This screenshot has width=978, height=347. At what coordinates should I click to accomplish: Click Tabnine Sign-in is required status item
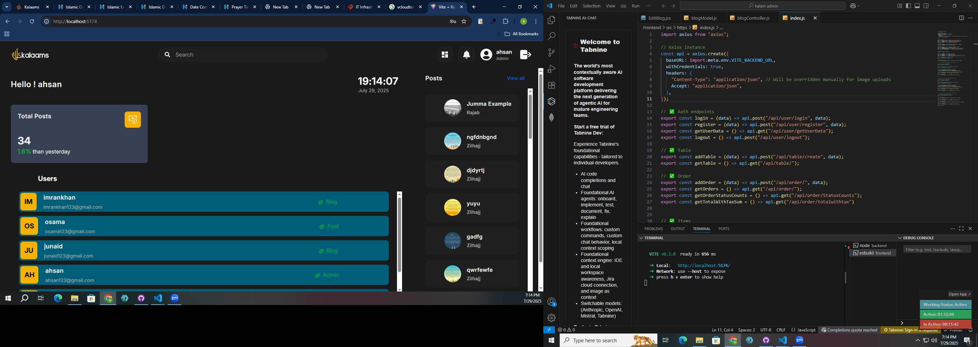(x=910, y=330)
